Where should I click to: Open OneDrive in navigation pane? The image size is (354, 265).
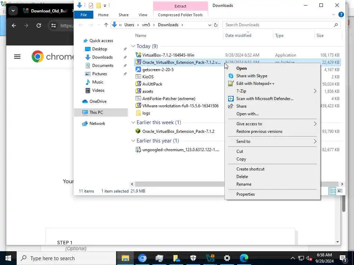coord(98,101)
